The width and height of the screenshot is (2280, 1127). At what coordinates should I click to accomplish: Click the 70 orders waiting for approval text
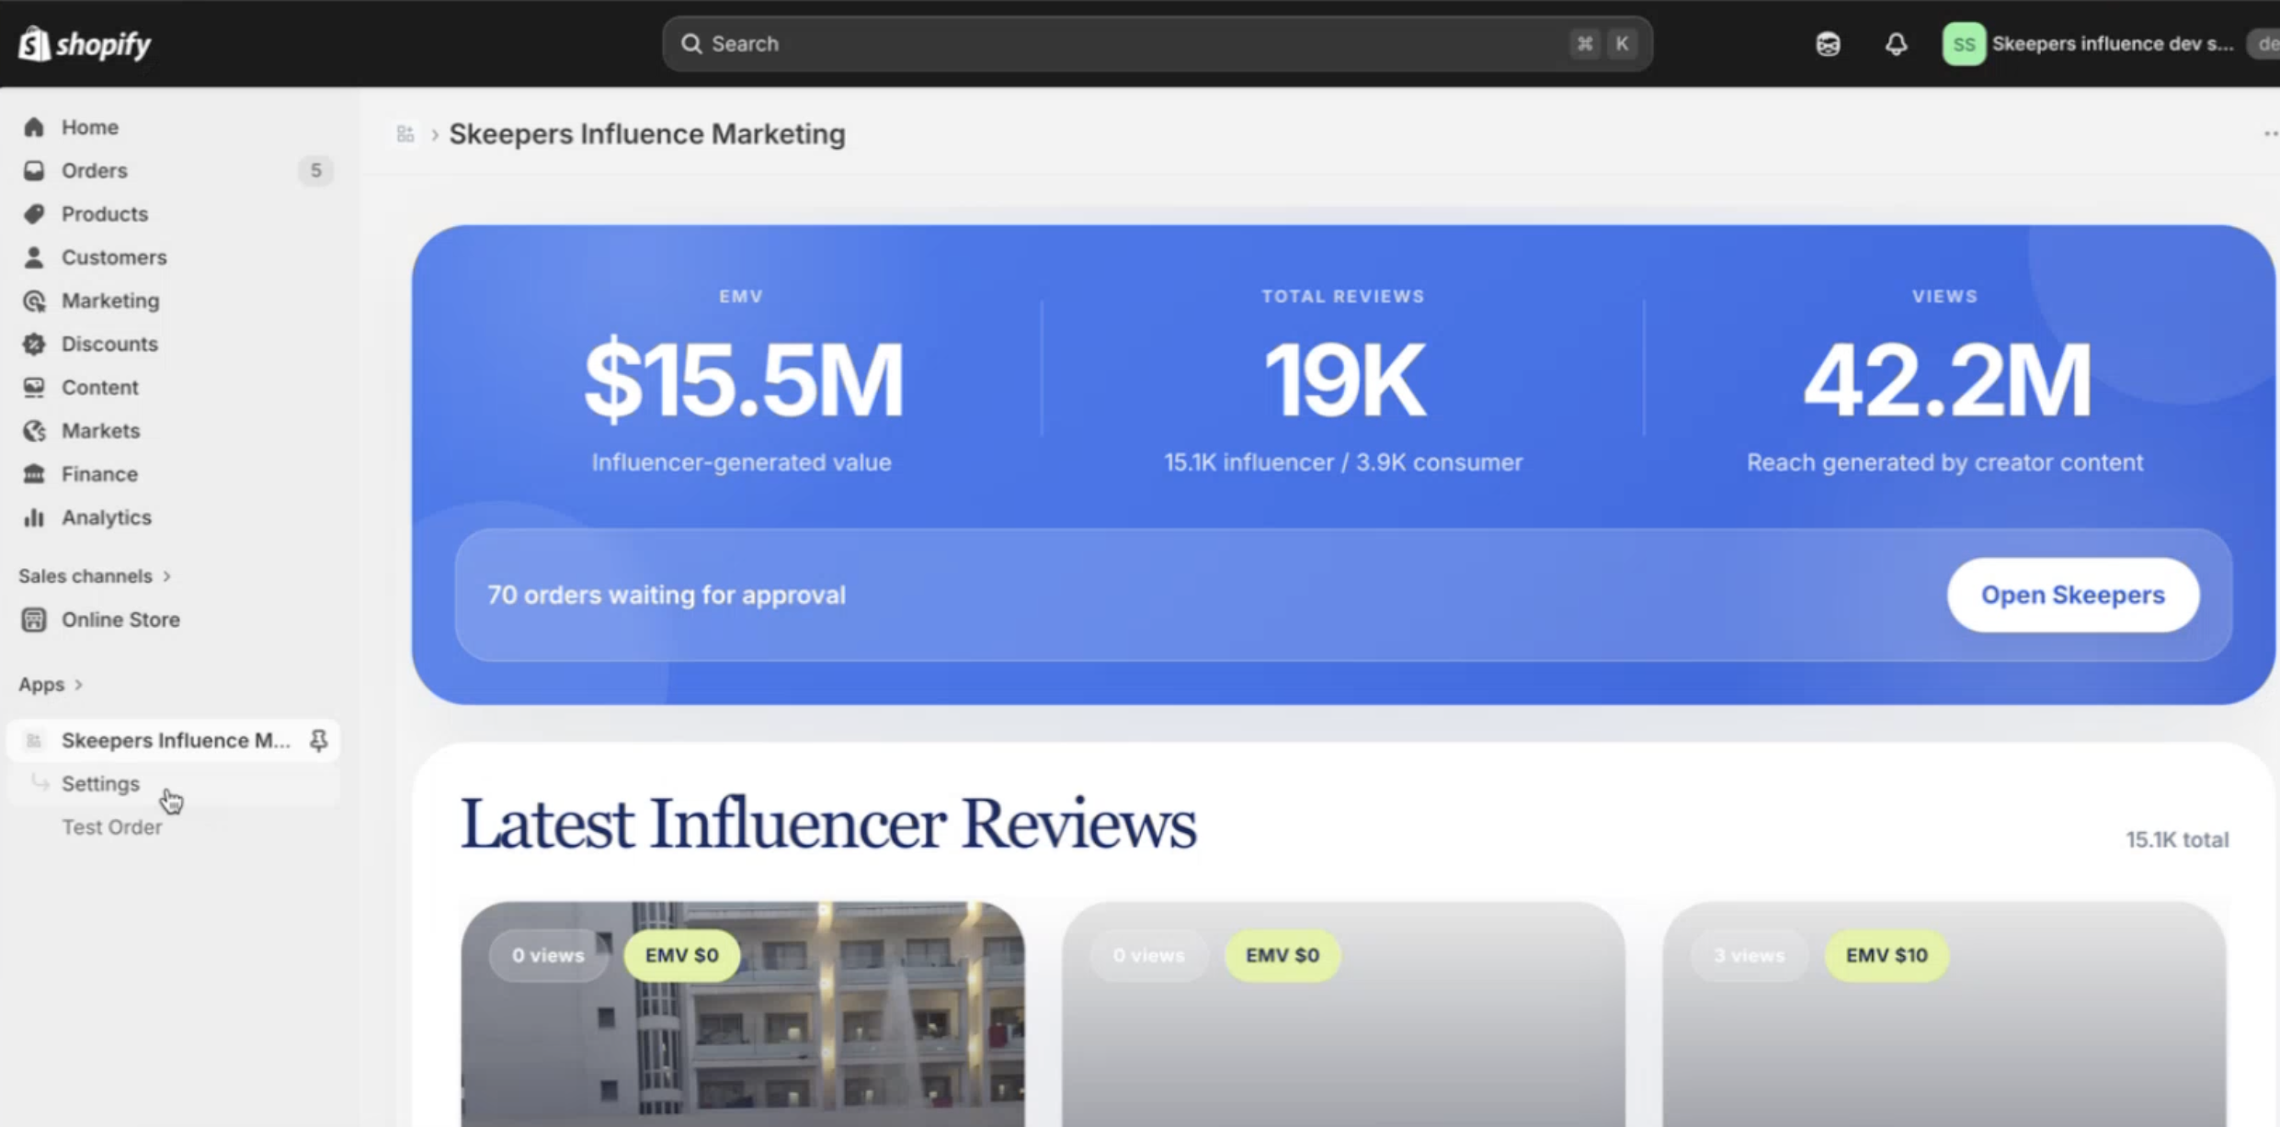click(x=667, y=595)
